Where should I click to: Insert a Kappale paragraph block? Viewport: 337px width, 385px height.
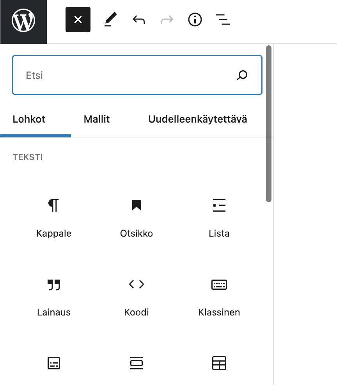pos(54,217)
